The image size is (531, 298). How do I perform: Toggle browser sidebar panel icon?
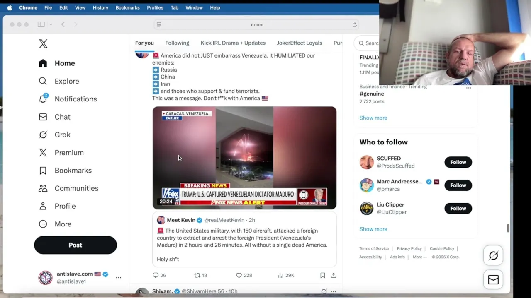(x=41, y=24)
